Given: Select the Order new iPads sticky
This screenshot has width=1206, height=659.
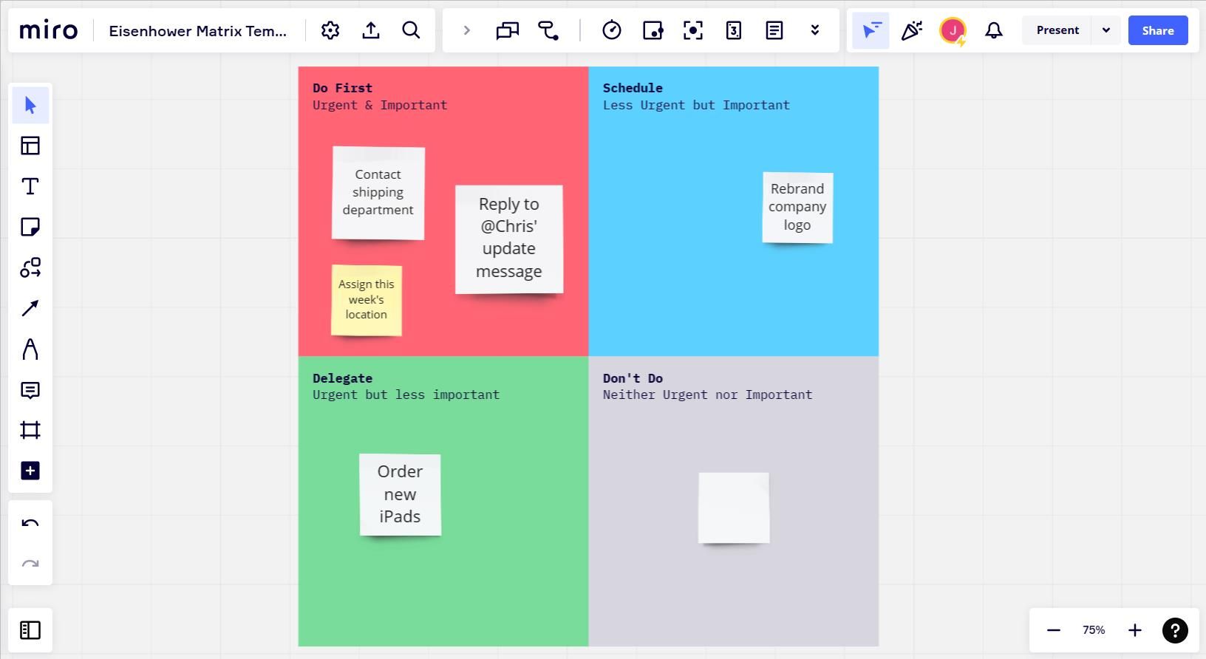Looking at the screenshot, I should [400, 494].
